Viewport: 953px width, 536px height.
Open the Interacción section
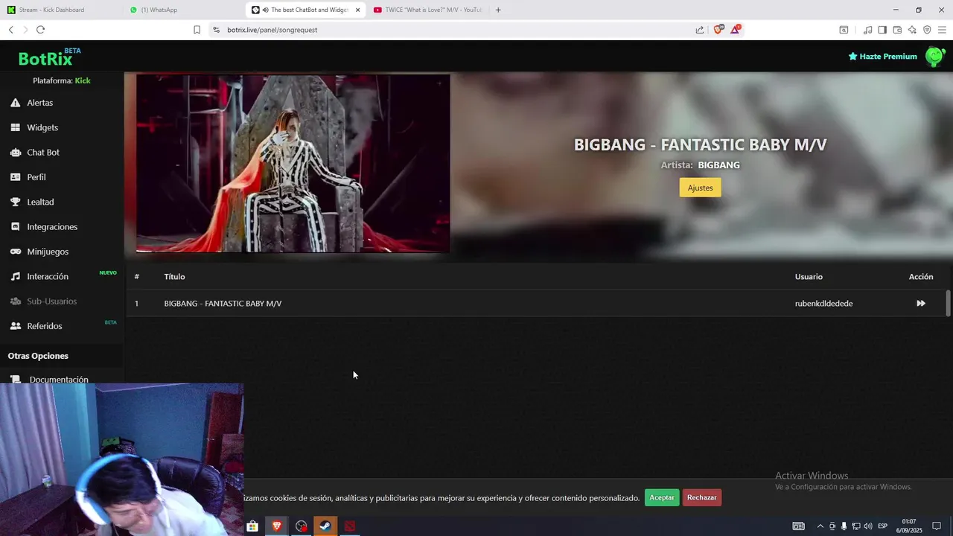click(x=48, y=276)
